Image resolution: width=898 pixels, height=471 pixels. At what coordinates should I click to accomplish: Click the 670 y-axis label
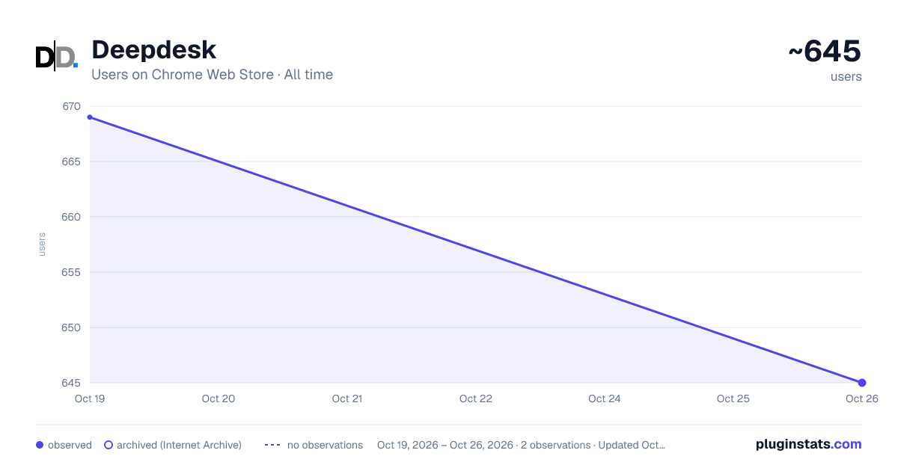click(x=71, y=106)
